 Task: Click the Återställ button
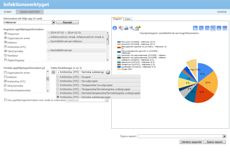(68, 22)
